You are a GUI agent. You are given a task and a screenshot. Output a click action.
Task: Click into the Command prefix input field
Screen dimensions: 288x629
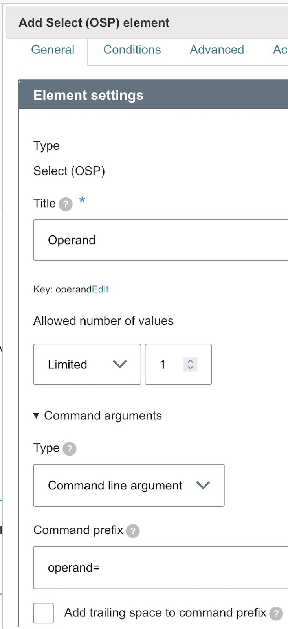click(x=160, y=568)
